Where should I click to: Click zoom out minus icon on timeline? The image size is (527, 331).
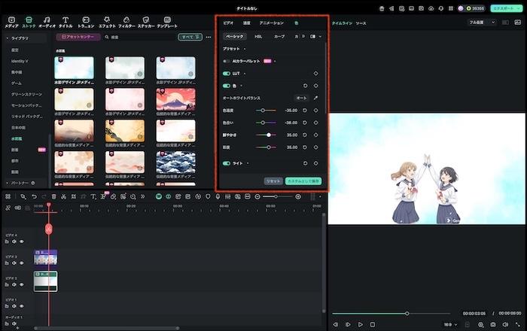[257, 197]
